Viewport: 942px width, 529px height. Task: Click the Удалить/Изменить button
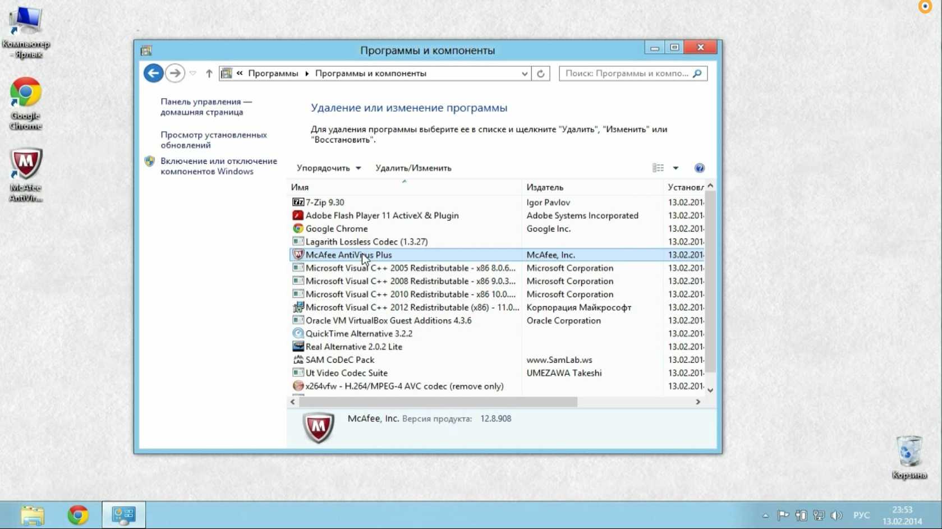(x=413, y=168)
